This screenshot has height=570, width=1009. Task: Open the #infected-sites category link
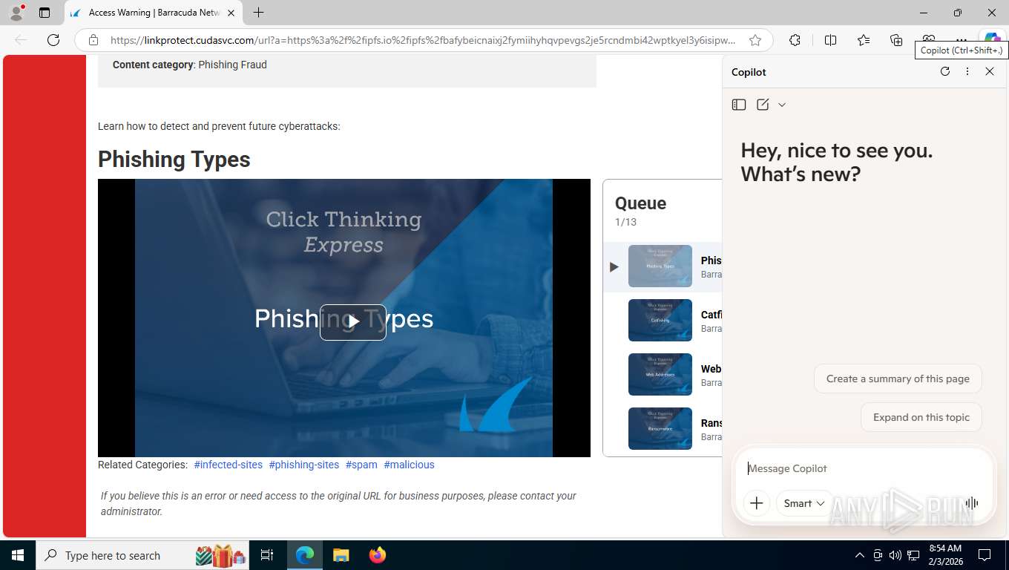pos(229,465)
